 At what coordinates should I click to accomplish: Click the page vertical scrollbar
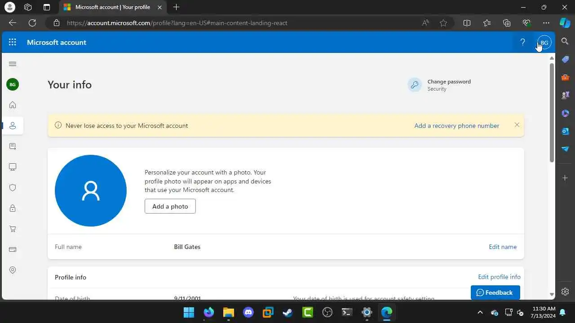(552, 112)
